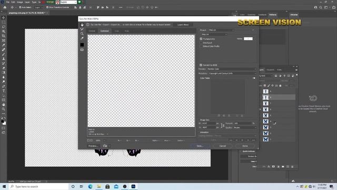
Task: Toggle the Interlaced checkbox
Action: tap(201, 43)
